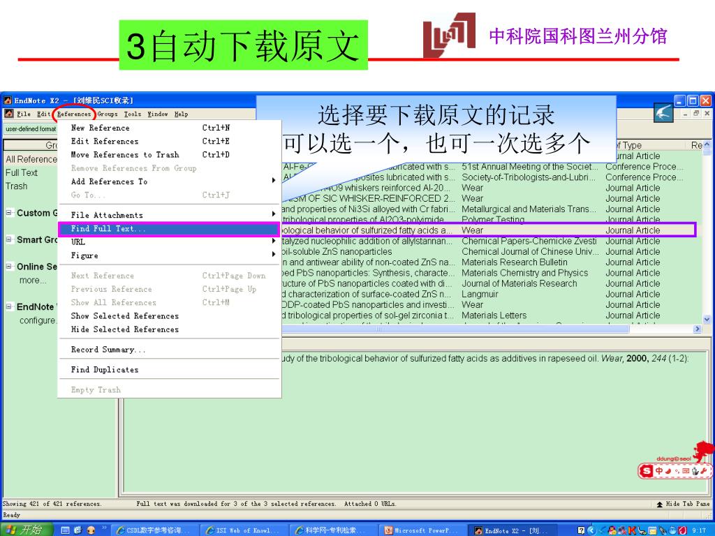This screenshot has height=536, width=715.
Task: Click Hide Tab Pane button
Action: click(683, 504)
